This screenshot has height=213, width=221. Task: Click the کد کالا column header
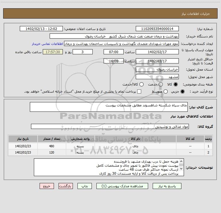coord(190,139)
